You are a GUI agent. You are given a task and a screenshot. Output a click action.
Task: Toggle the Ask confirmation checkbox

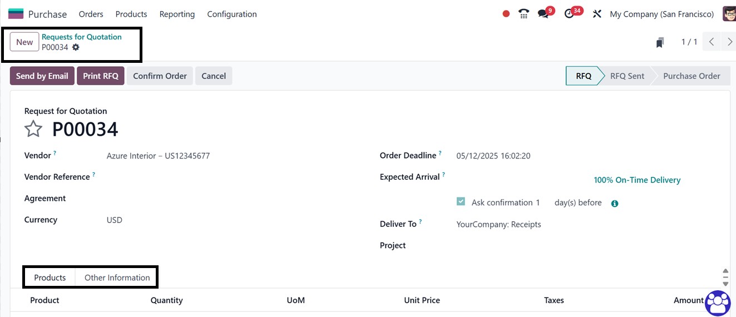[461, 202]
